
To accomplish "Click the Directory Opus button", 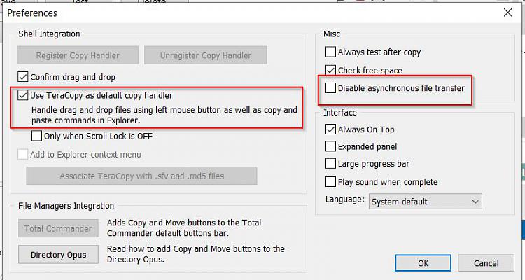I will [x=58, y=255].
